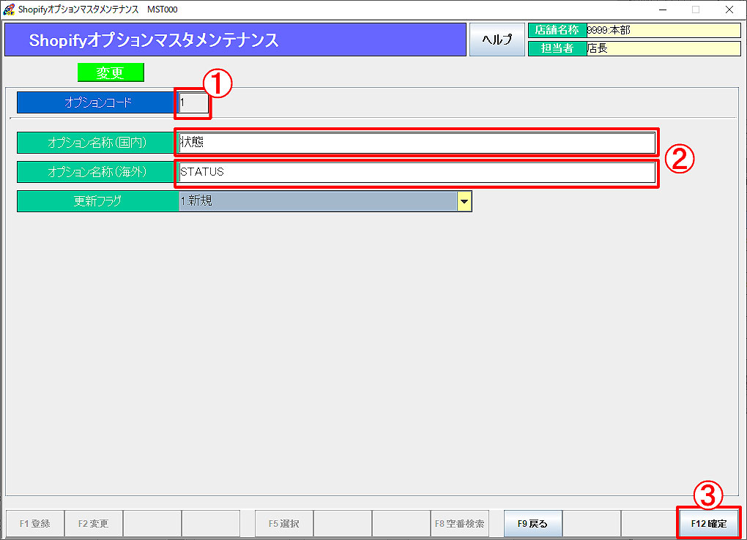Click the F9 戻る back button
747x540 pixels.
pyautogui.click(x=532, y=524)
